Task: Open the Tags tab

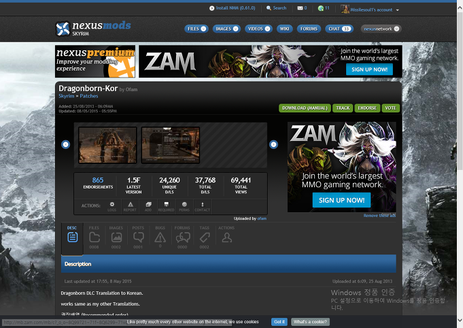Action: [205, 237]
